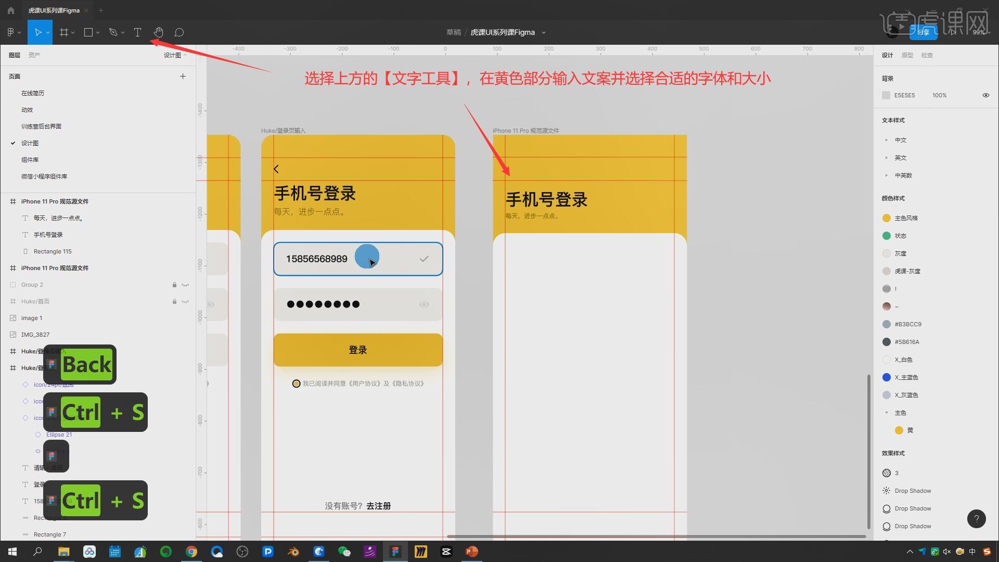
Task: Show hidden Huke/首页 layer
Action: 185,301
